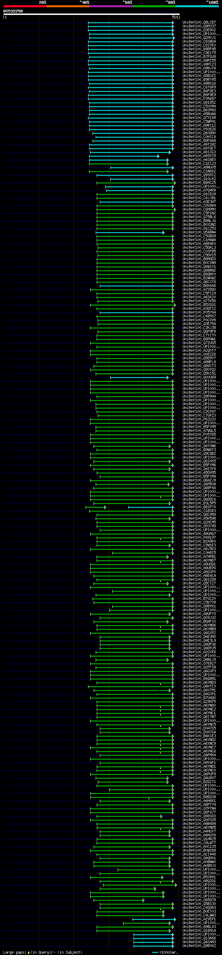Click hit label UniRef100_A2VEP1
Viewport: 222px width, 955px height.
pyautogui.click(x=199, y=919)
